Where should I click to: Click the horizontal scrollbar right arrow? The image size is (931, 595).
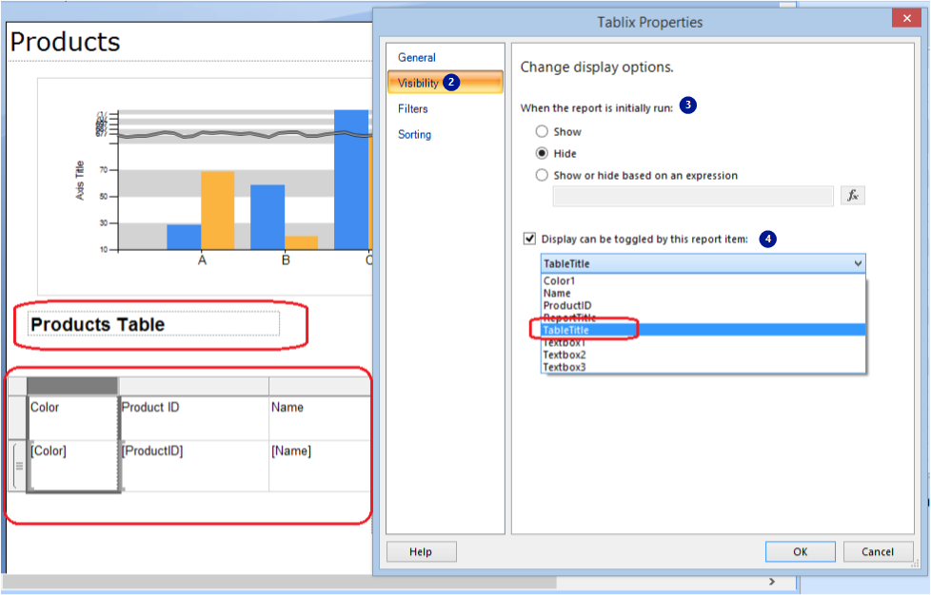772,582
